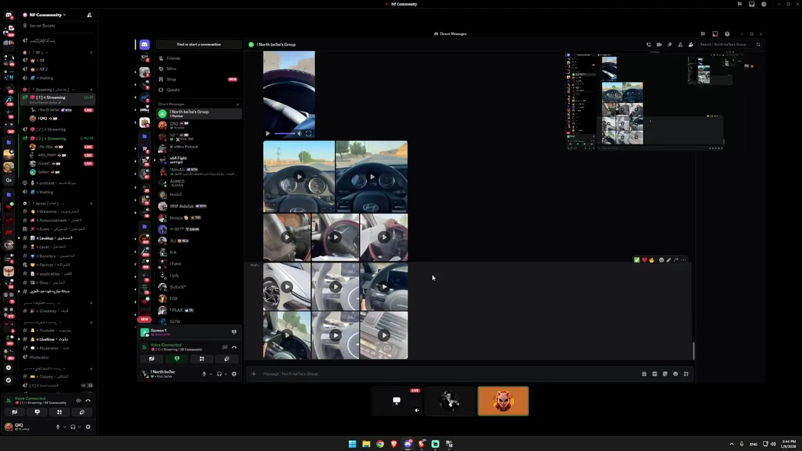Open Nitro in the streamed Discord sidebar
This screenshot has height=451, width=802.
(x=199, y=69)
